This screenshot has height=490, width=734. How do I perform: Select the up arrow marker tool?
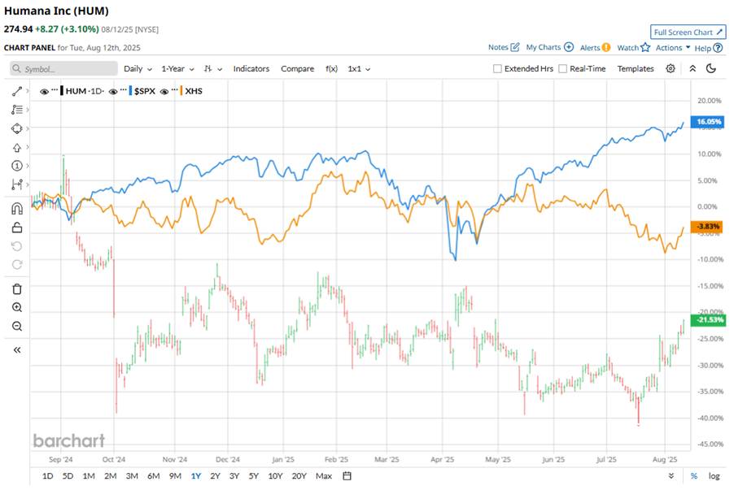pos(17,147)
